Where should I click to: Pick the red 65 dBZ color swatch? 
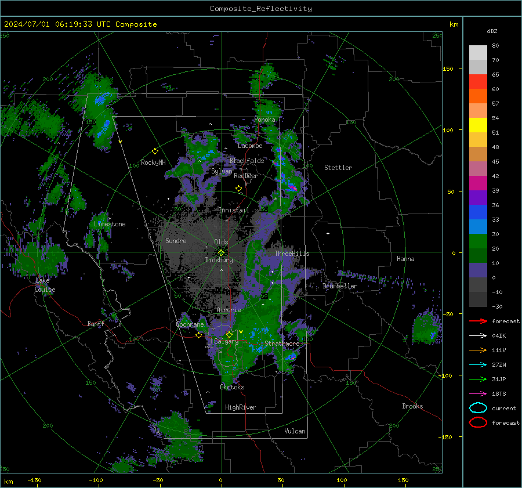(x=478, y=82)
